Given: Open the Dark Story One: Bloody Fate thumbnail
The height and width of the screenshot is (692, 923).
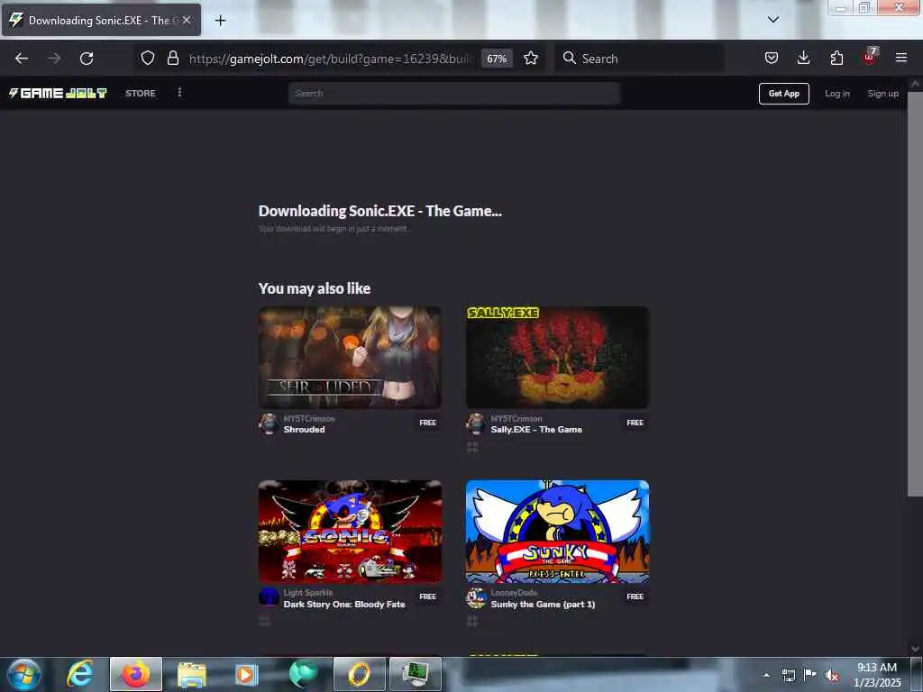Looking at the screenshot, I should 350,532.
